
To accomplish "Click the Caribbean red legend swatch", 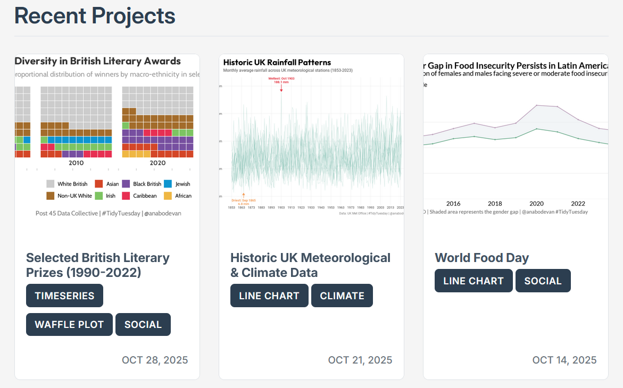I will (x=126, y=196).
